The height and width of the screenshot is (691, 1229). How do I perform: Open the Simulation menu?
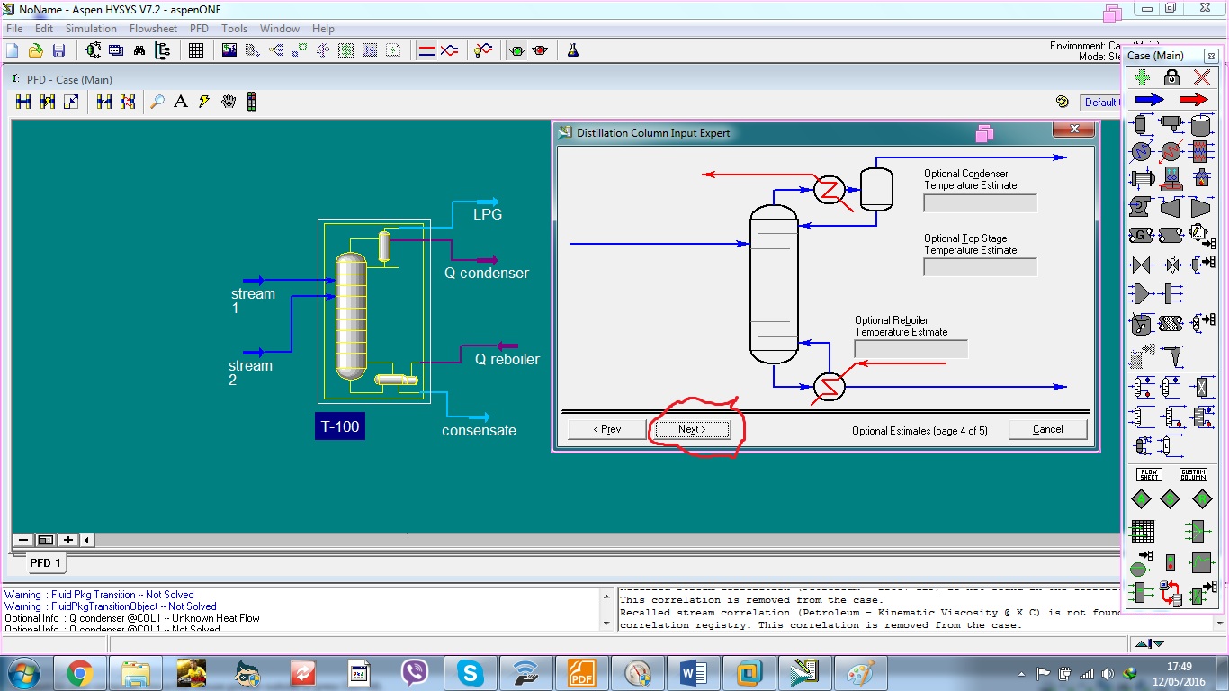(91, 28)
